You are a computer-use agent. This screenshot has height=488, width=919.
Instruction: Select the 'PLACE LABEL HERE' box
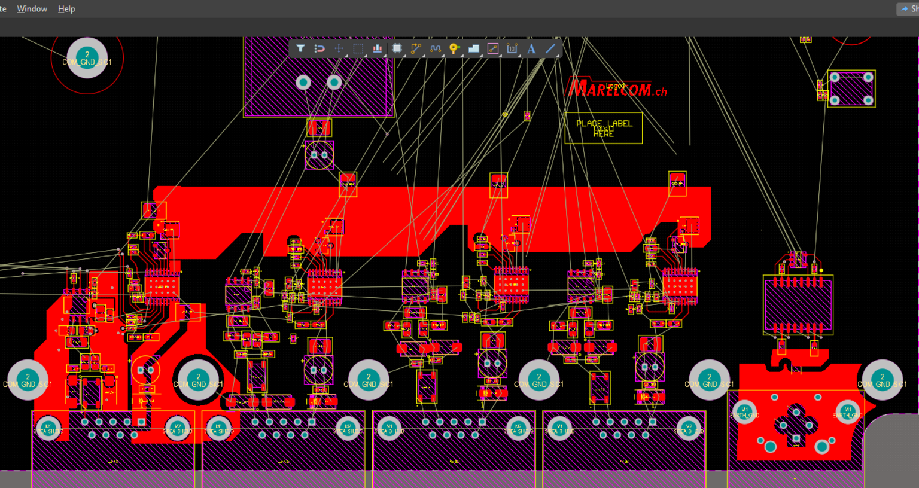pos(603,128)
